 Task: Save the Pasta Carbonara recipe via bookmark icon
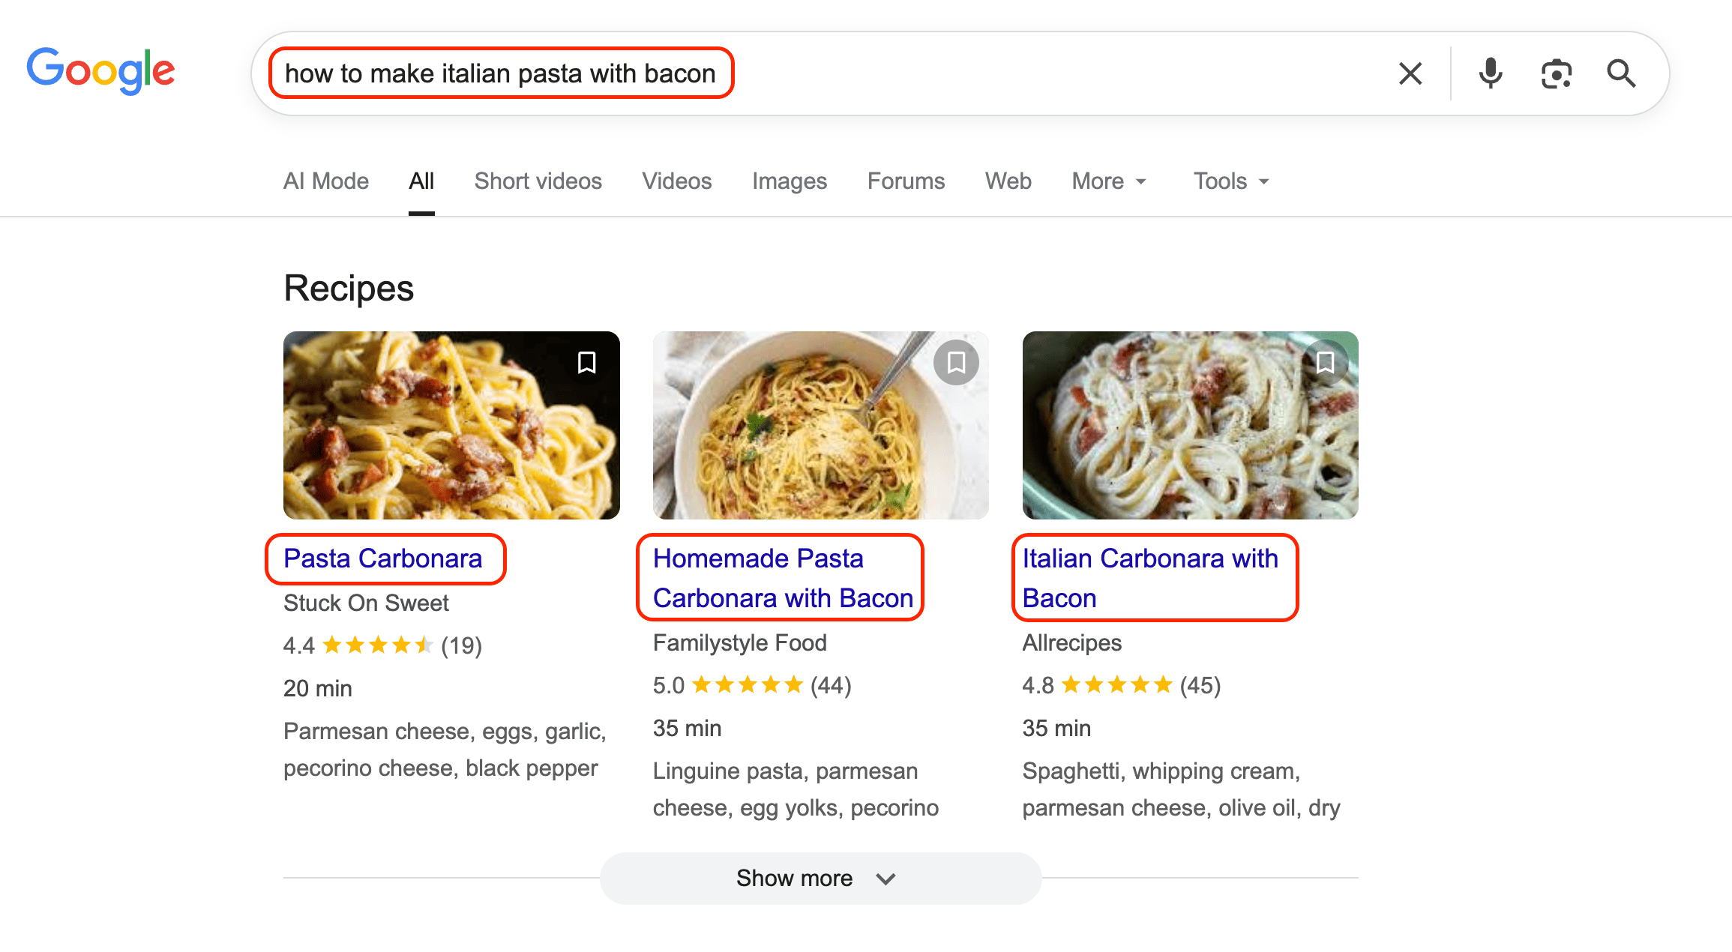pos(587,362)
